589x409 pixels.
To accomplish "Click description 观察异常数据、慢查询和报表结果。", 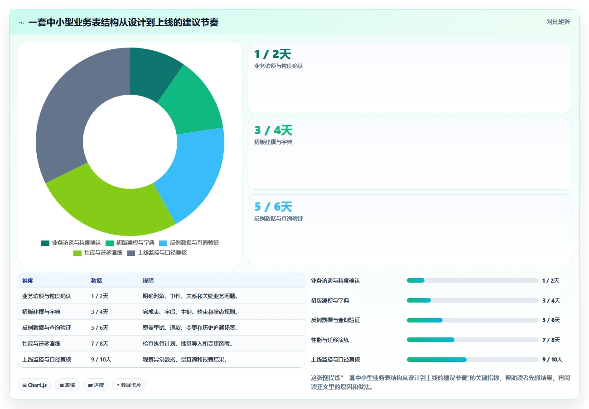I will (x=185, y=360).
